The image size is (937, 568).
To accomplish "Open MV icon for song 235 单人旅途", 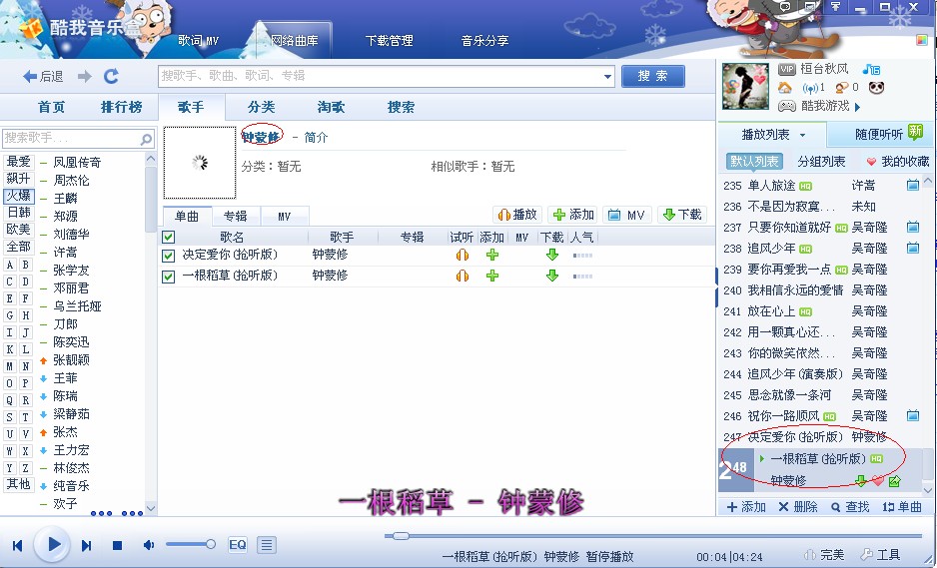I will (x=912, y=185).
